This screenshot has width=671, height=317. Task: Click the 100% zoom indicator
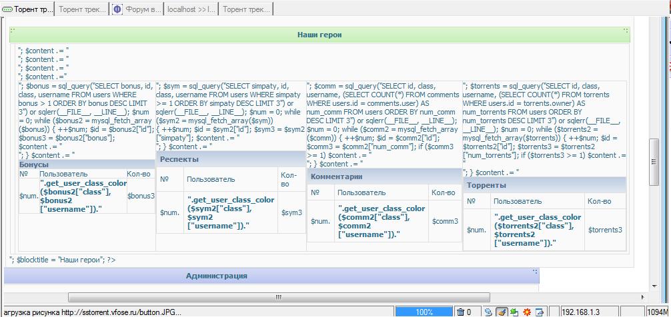click(424, 312)
